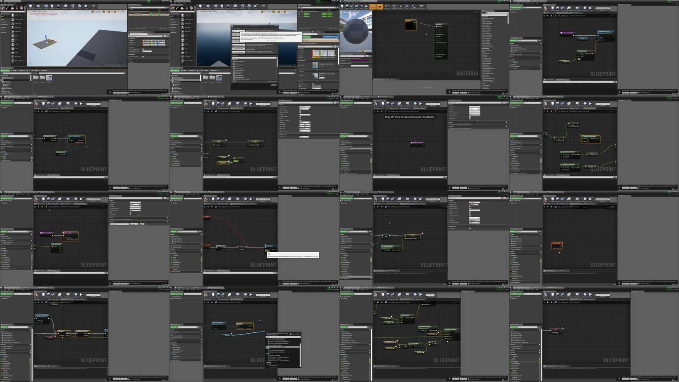The image size is (679, 382).
Task: Click Save All in the Content Browser
Action: coord(22,70)
